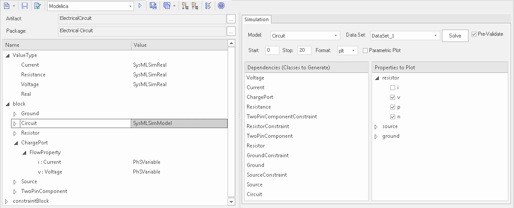This screenshot has width=514, height=208.
Task: Click the new configuration document icon
Action: 7,6
